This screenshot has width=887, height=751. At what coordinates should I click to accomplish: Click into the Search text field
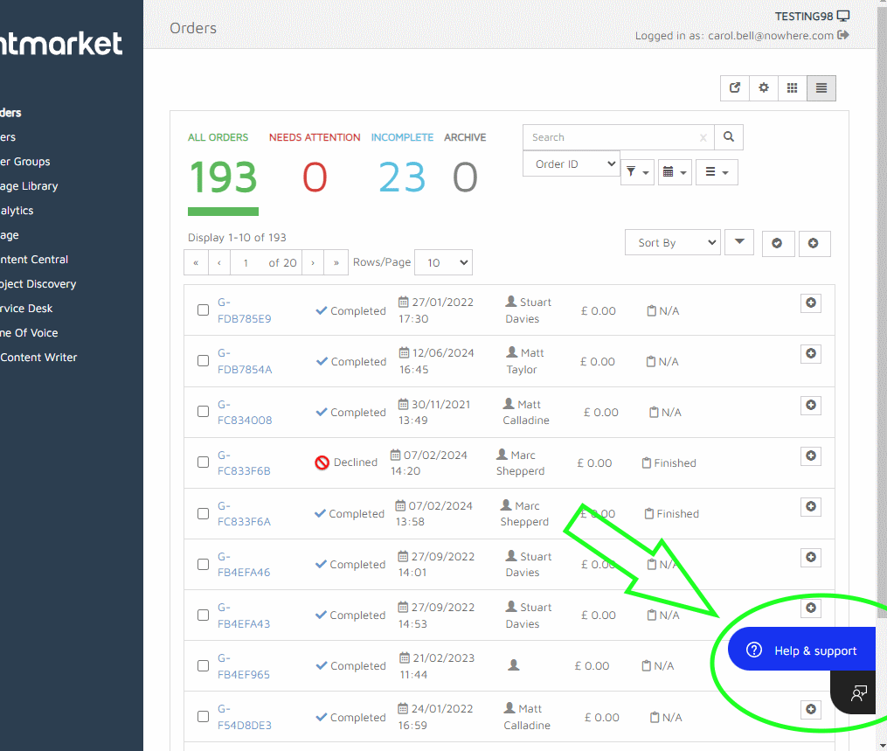[x=612, y=137]
